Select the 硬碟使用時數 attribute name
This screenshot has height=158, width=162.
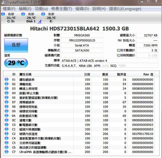[x=28, y=111]
